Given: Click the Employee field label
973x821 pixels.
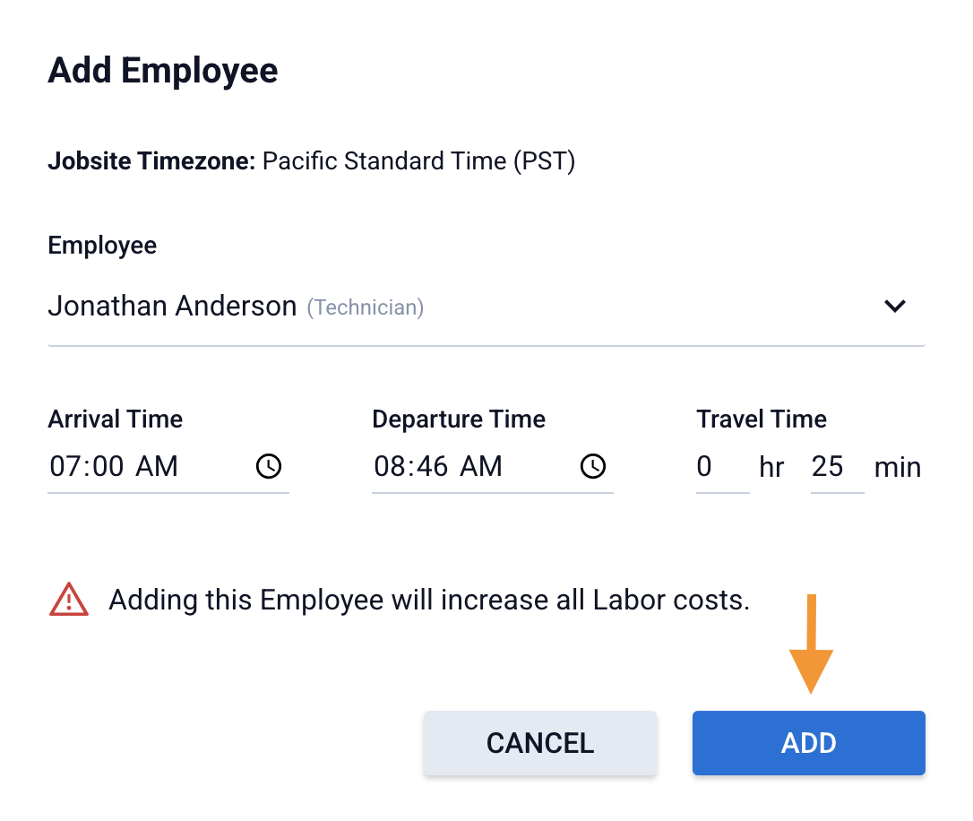Looking at the screenshot, I should click(x=102, y=246).
